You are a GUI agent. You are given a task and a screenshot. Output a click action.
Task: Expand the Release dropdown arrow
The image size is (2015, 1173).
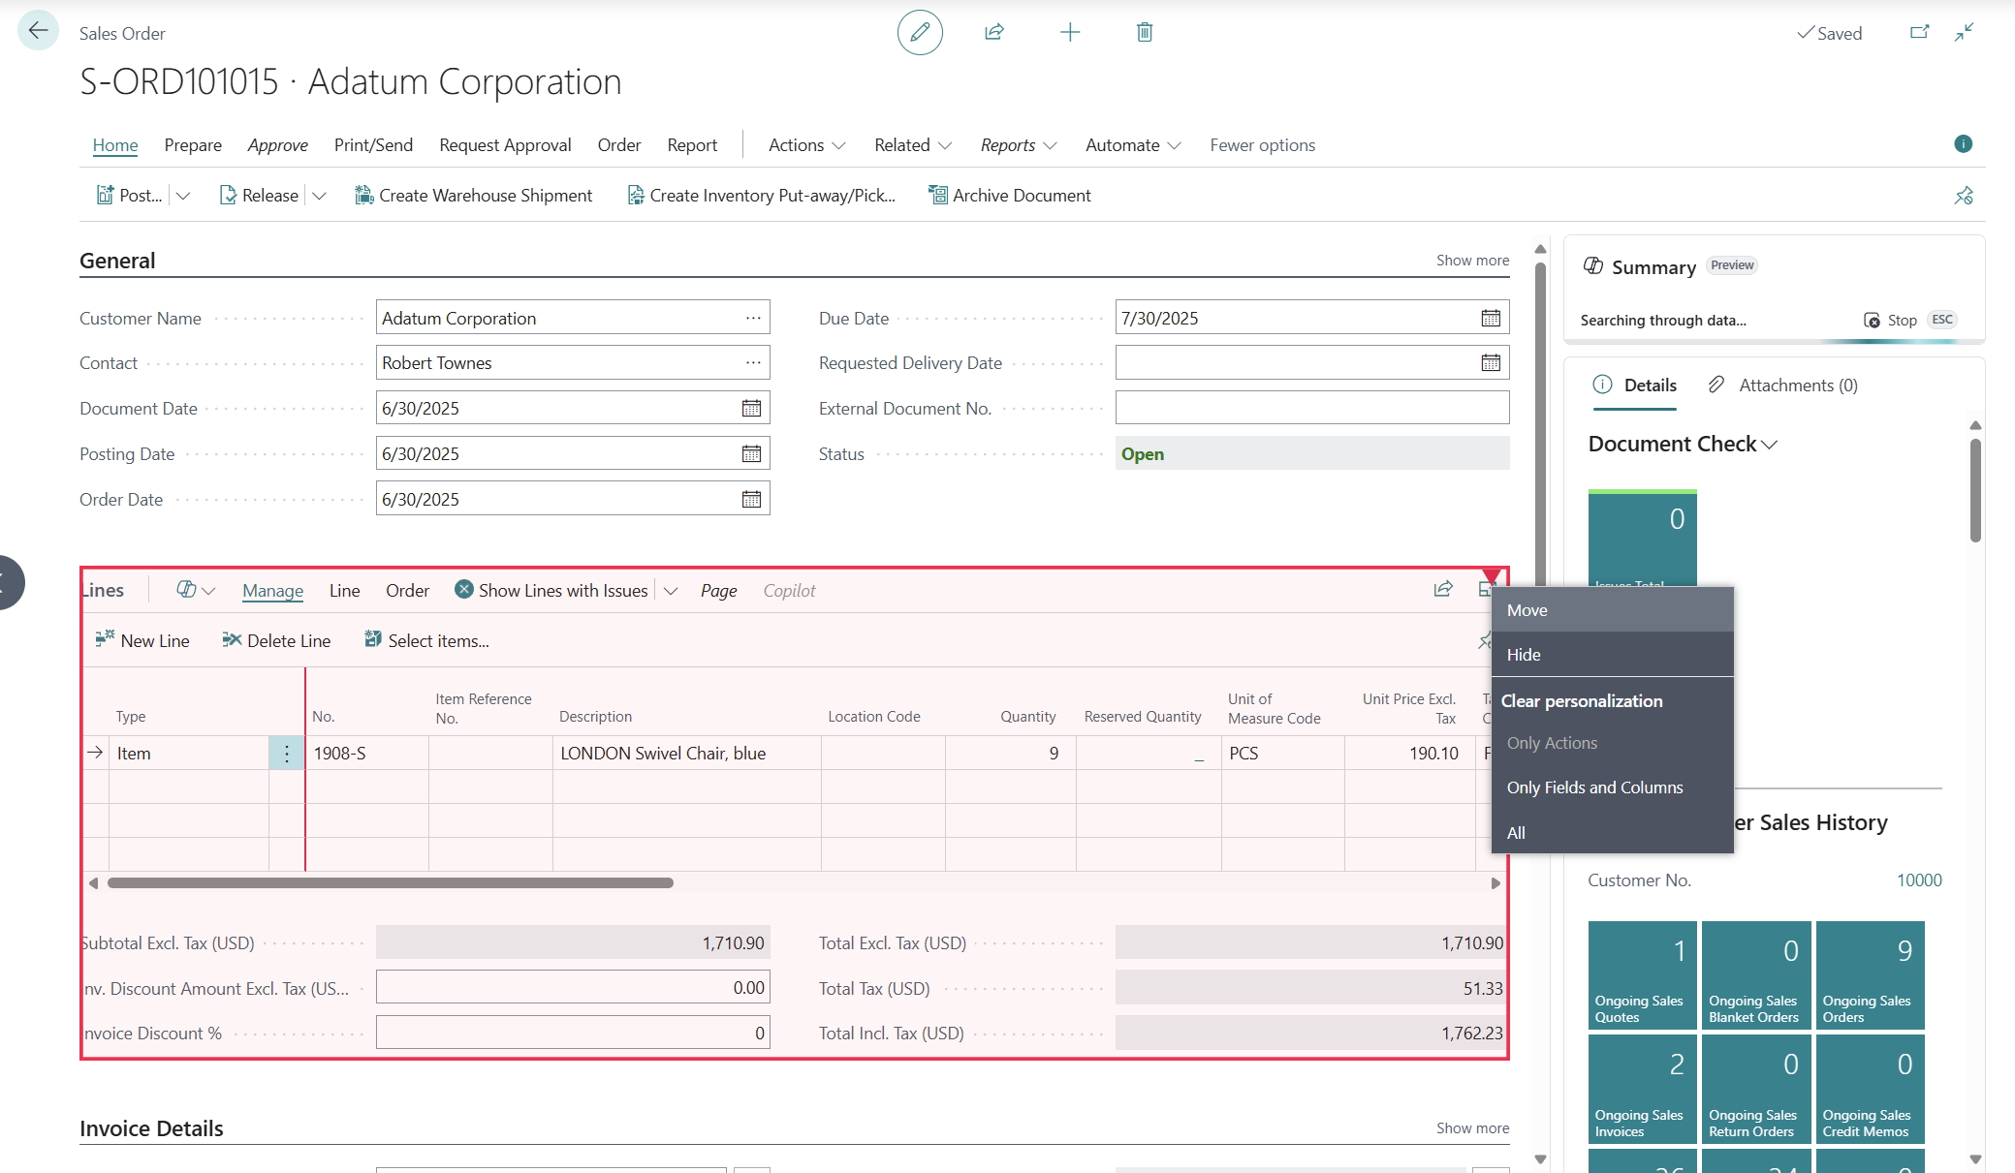(x=319, y=196)
